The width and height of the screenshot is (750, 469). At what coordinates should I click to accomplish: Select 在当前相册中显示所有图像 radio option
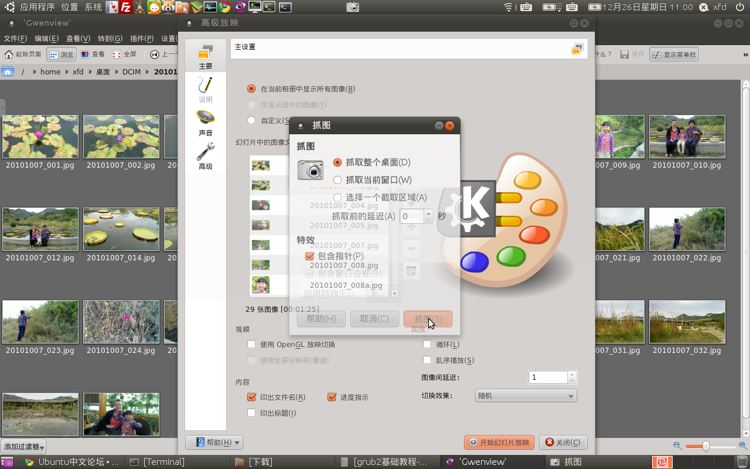(x=302, y=89)
